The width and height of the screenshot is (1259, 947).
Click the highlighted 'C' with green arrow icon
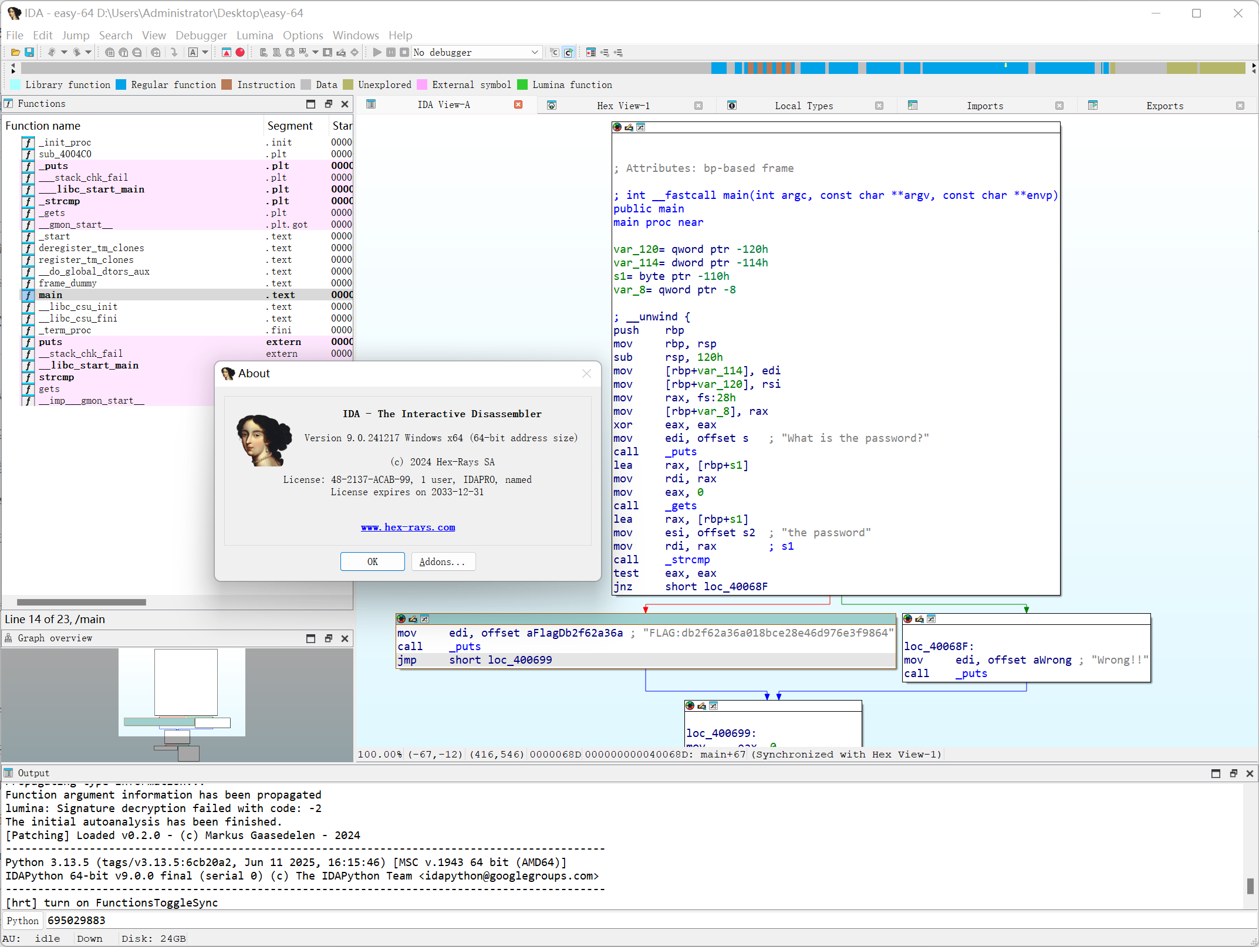tap(568, 52)
